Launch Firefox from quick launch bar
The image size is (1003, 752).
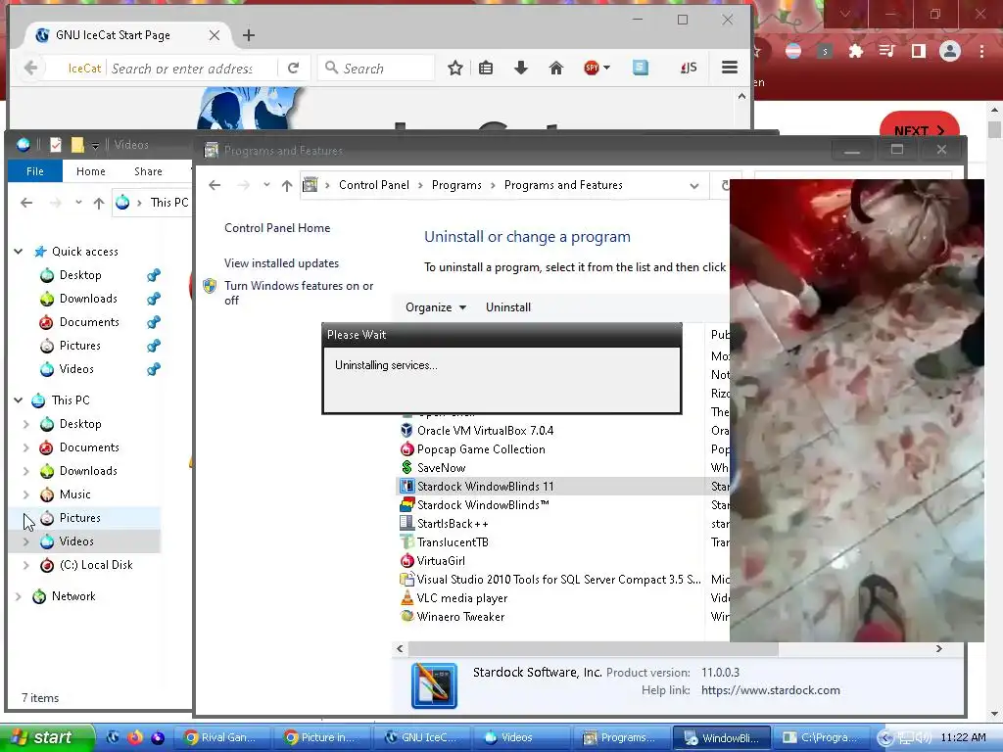coord(135,737)
